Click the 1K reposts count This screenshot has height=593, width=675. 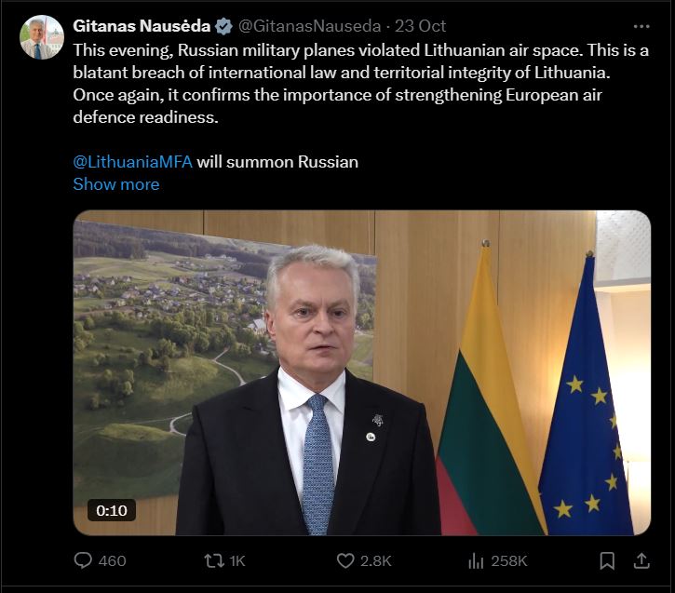click(x=236, y=560)
